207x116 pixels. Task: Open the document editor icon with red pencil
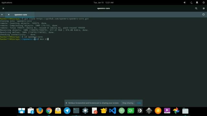coord(94,111)
